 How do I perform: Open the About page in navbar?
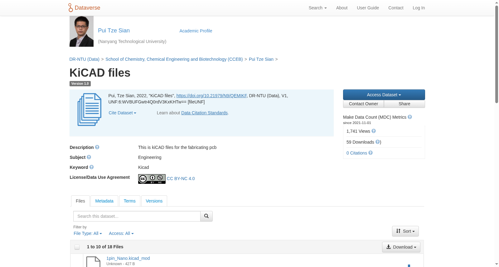click(x=342, y=8)
